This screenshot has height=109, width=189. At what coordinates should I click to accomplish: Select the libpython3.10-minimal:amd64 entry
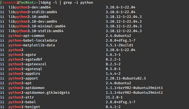click(x=37, y=26)
